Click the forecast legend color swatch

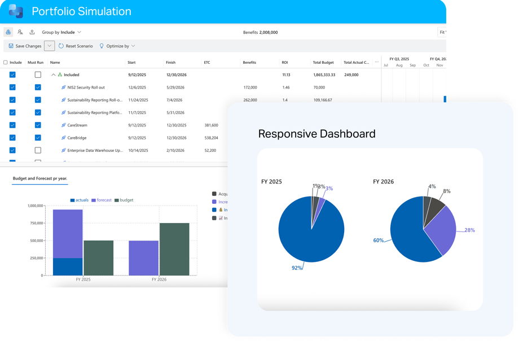(94, 200)
